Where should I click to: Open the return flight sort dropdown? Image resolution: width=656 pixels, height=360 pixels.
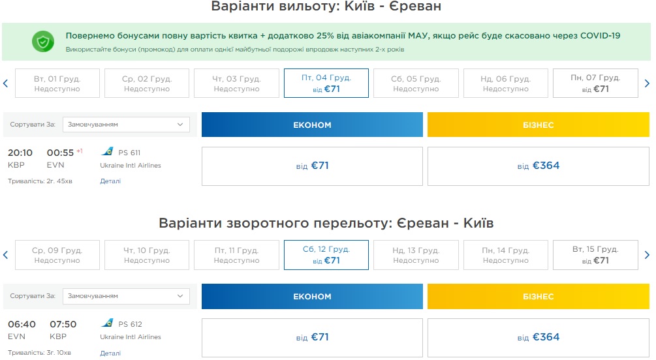(126, 296)
